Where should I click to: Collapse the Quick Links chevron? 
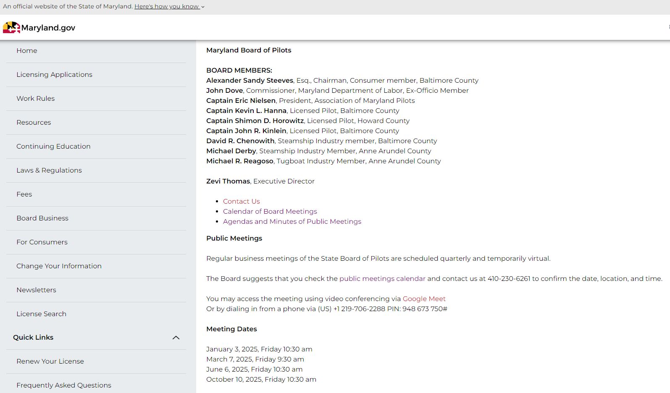coord(176,338)
